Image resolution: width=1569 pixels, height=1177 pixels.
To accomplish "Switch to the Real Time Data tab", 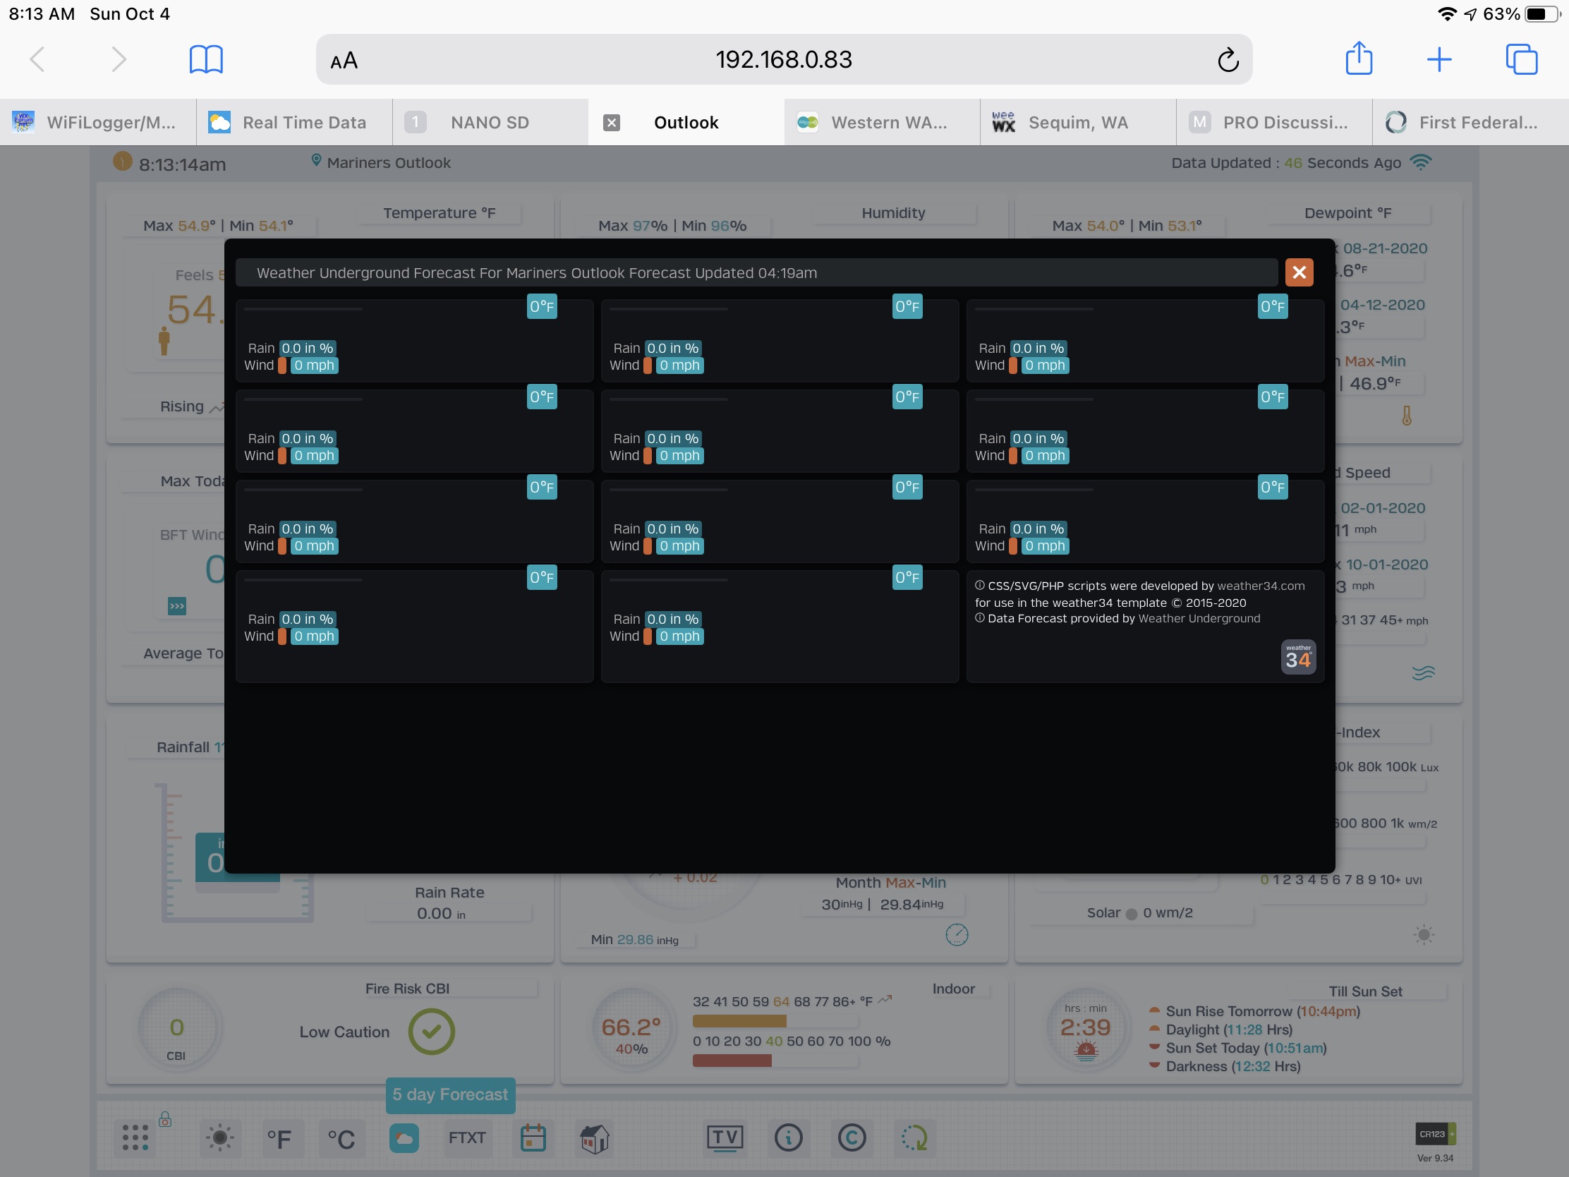I will [x=294, y=123].
